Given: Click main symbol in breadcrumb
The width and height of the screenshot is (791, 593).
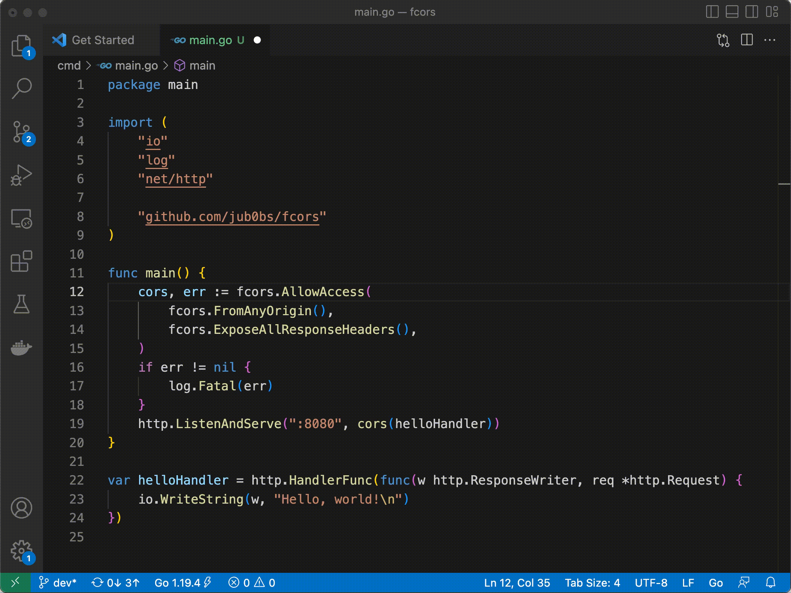Looking at the screenshot, I should click(x=202, y=66).
